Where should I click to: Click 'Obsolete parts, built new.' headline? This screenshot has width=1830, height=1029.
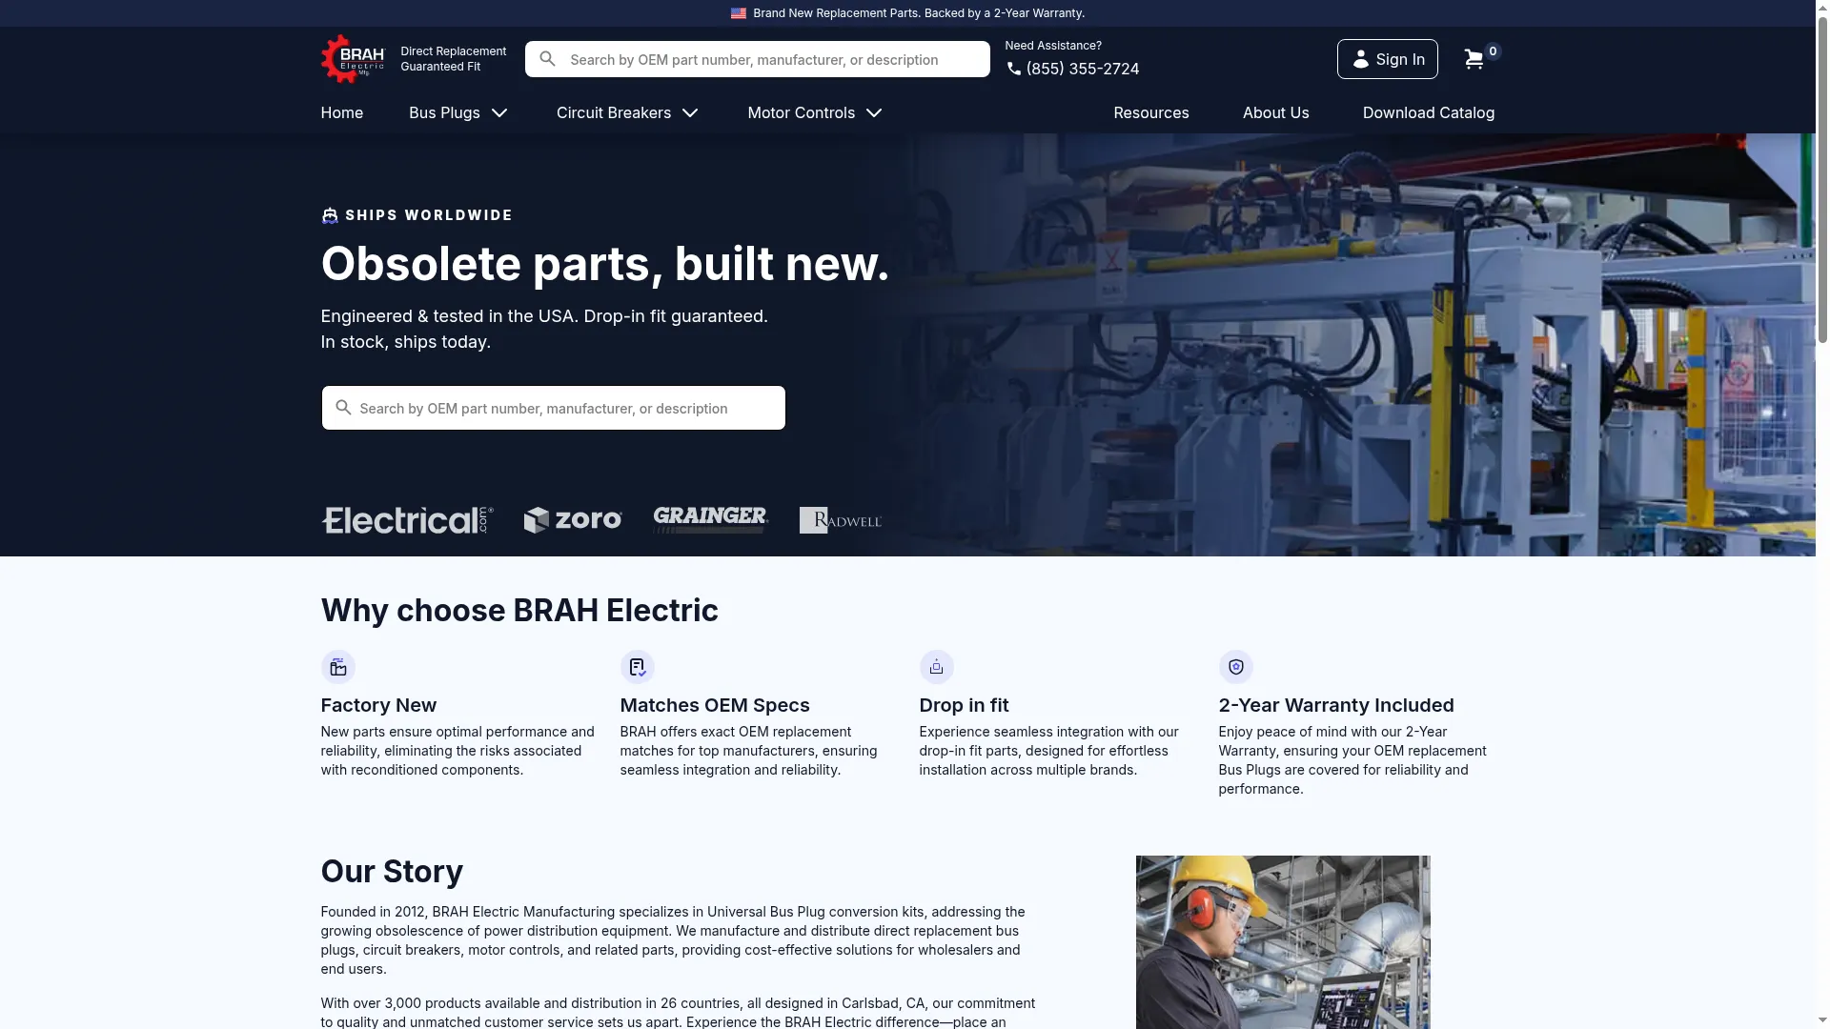[605, 264]
